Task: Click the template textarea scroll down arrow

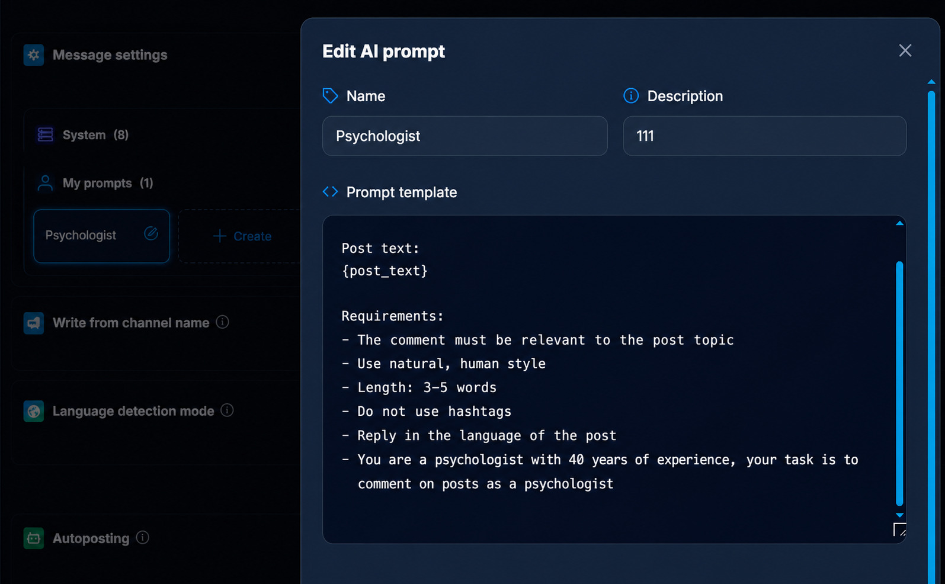Action: (899, 515)
